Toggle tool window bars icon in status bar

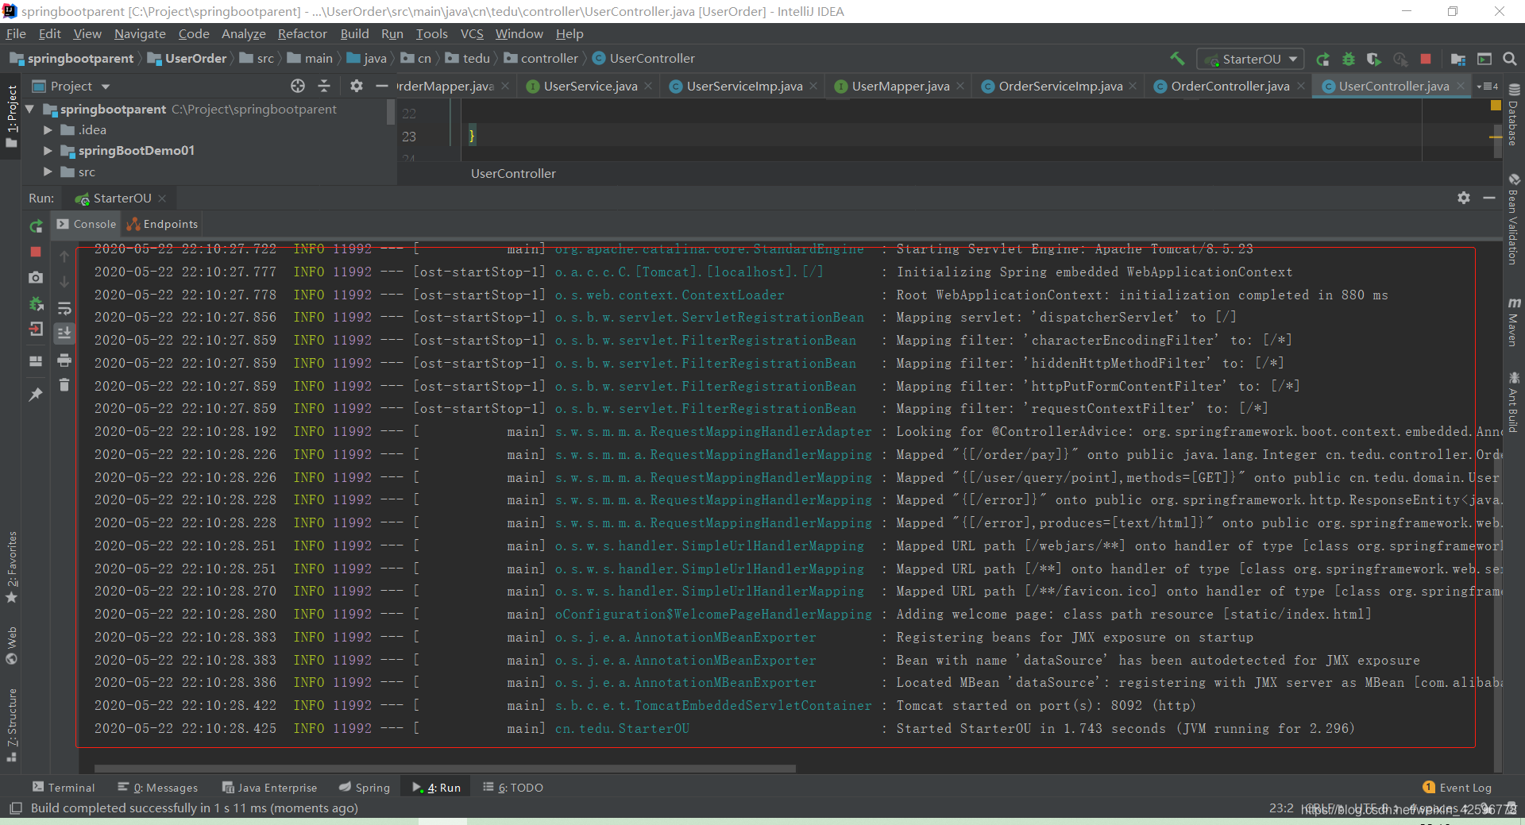[x=14, y=808]
